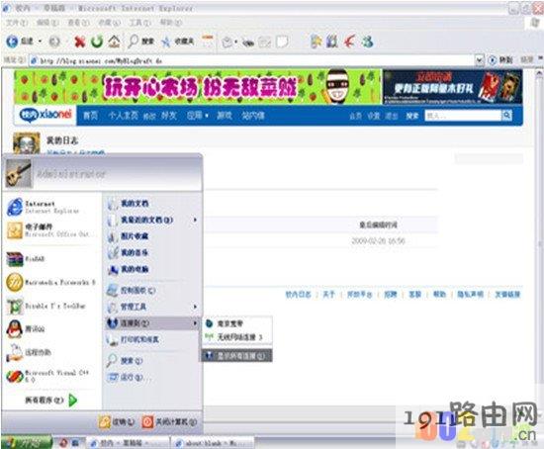Click the green Refresh icon
Image resolution: width=544 pixels, height=449 pixels.
[97, 42]
